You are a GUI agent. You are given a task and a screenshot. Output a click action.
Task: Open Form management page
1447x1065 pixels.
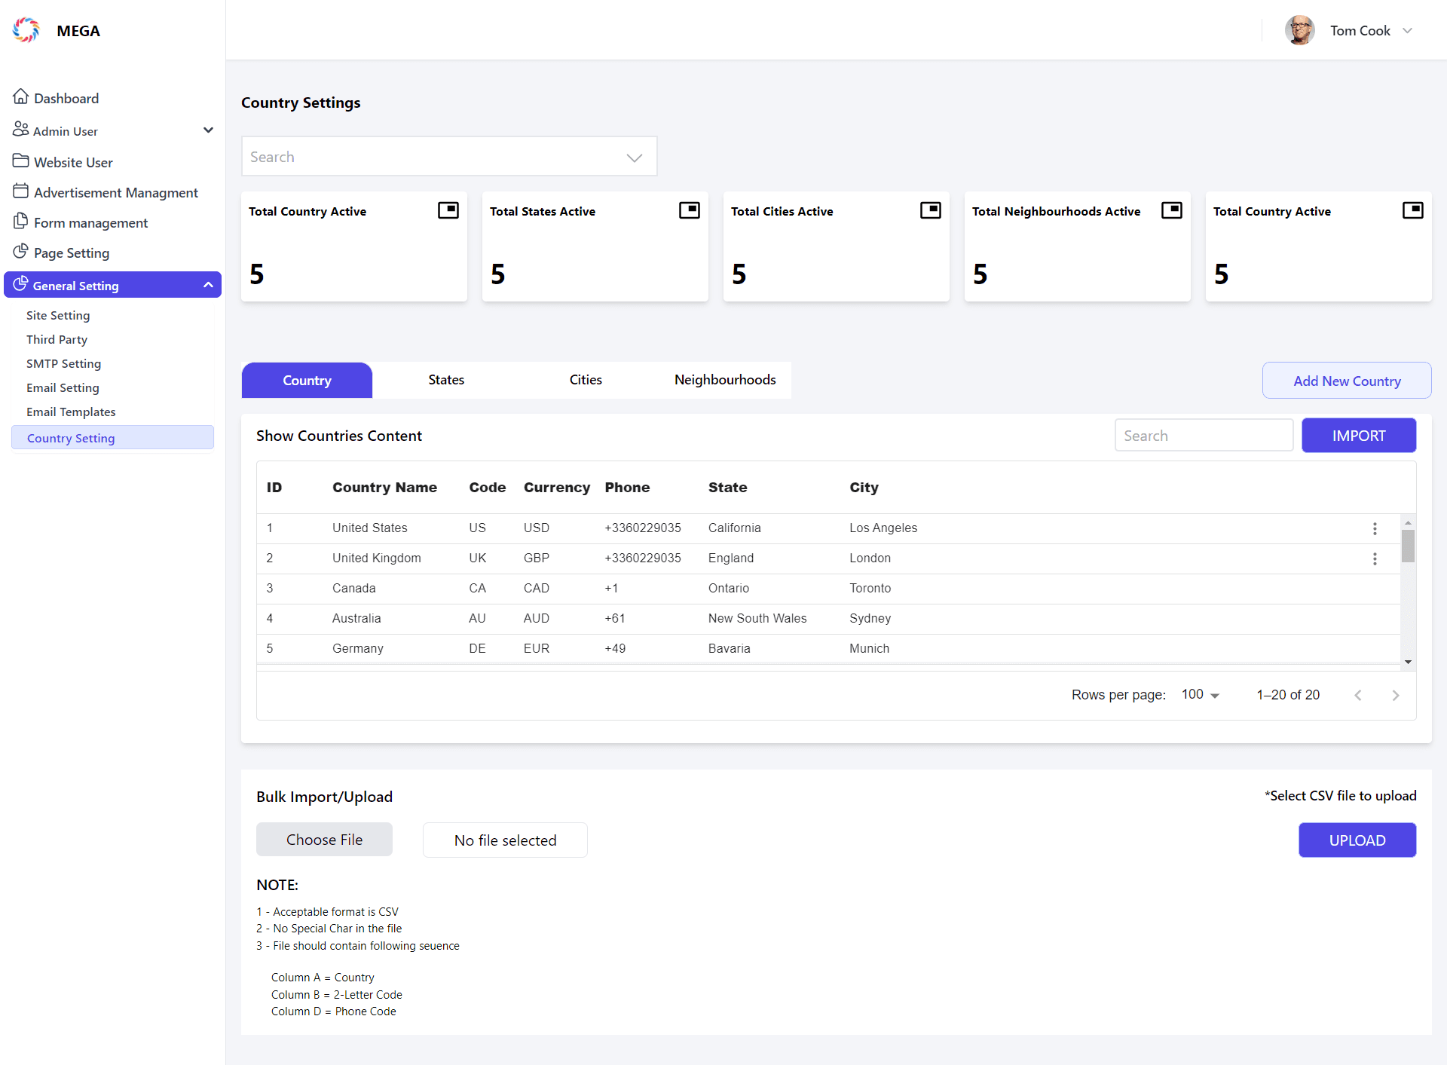click(90, 222)
